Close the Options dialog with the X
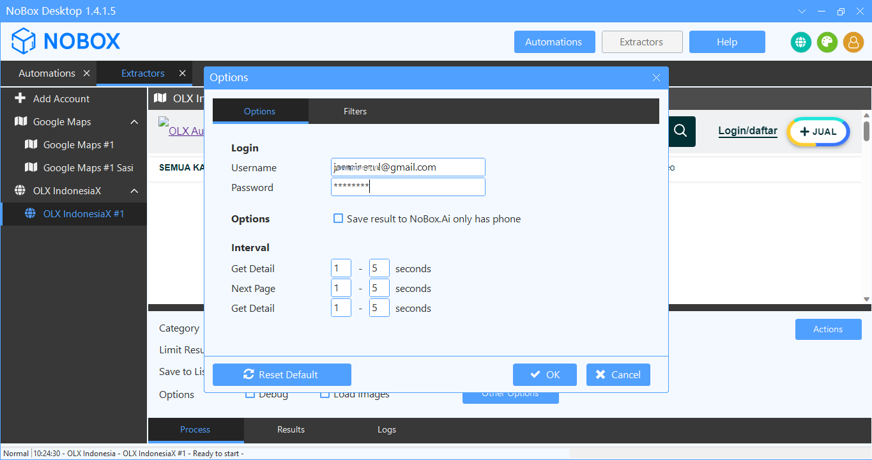Screen dimensions: 872x460 point(656,77)
